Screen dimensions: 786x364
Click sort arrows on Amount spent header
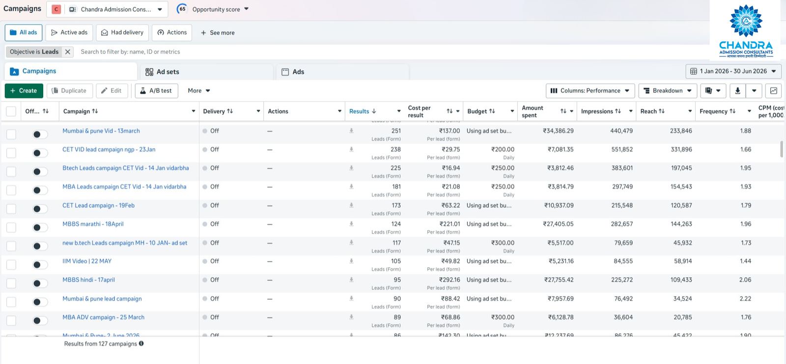click(563, 111)
